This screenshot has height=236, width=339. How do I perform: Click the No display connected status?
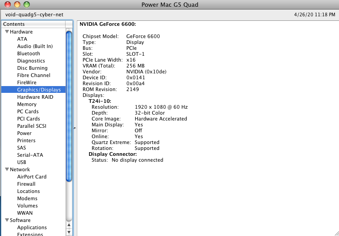(137, 160)
